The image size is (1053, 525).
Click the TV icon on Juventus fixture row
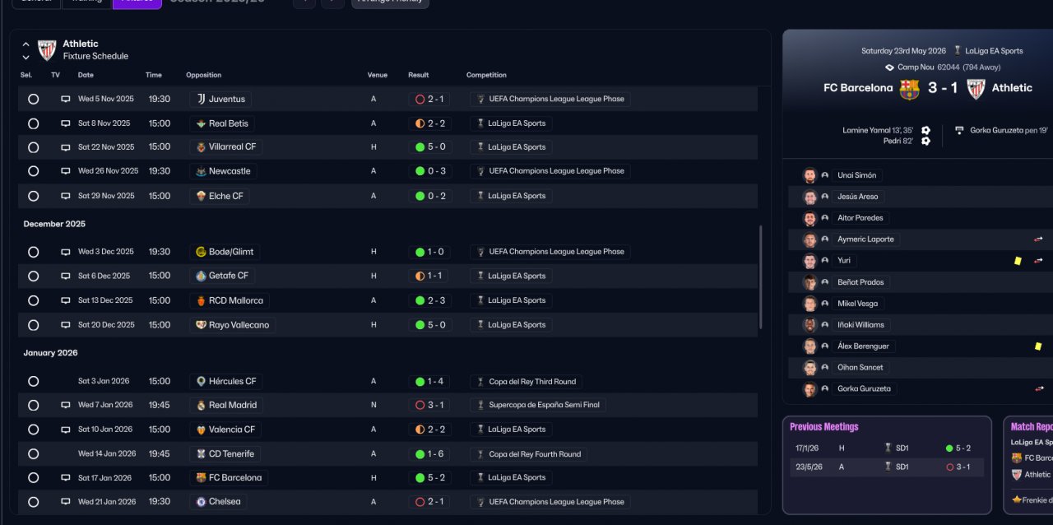pos(66,99)
